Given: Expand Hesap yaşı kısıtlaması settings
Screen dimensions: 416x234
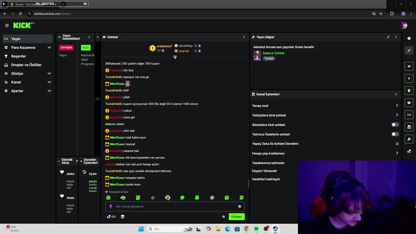Looking at the screenshot, I should click(x=397, y=153).
